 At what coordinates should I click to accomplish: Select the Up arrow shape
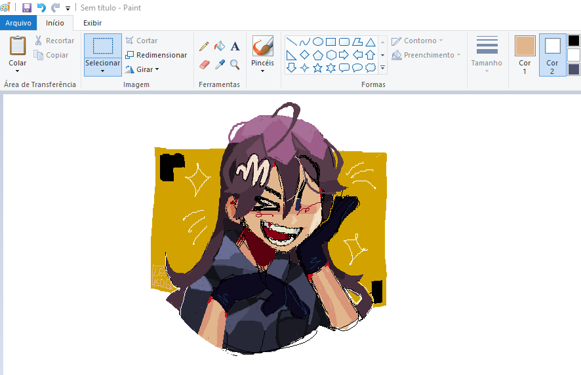pyautogui.click(x=371, y=55)
